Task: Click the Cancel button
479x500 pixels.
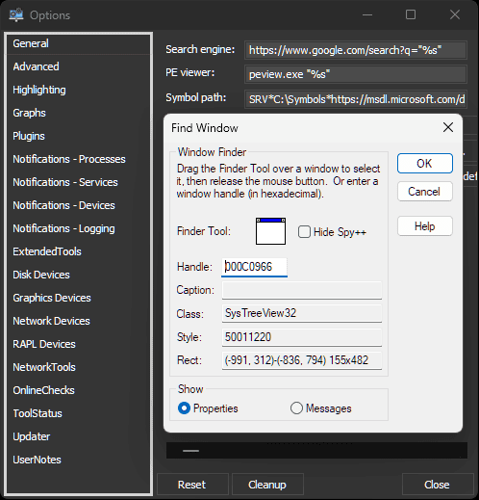Action: coord(425,192)
